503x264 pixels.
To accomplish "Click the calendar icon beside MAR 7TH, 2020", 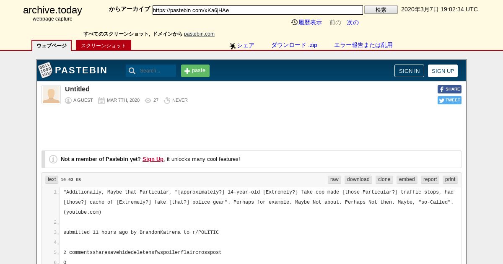I will [x=101, y=101].
